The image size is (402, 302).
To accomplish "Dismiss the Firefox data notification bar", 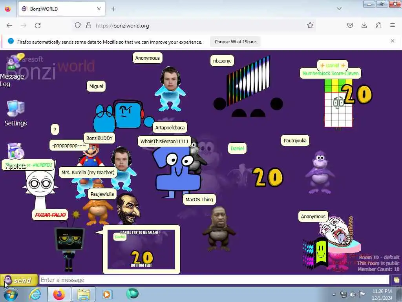I will coord(392,41).
